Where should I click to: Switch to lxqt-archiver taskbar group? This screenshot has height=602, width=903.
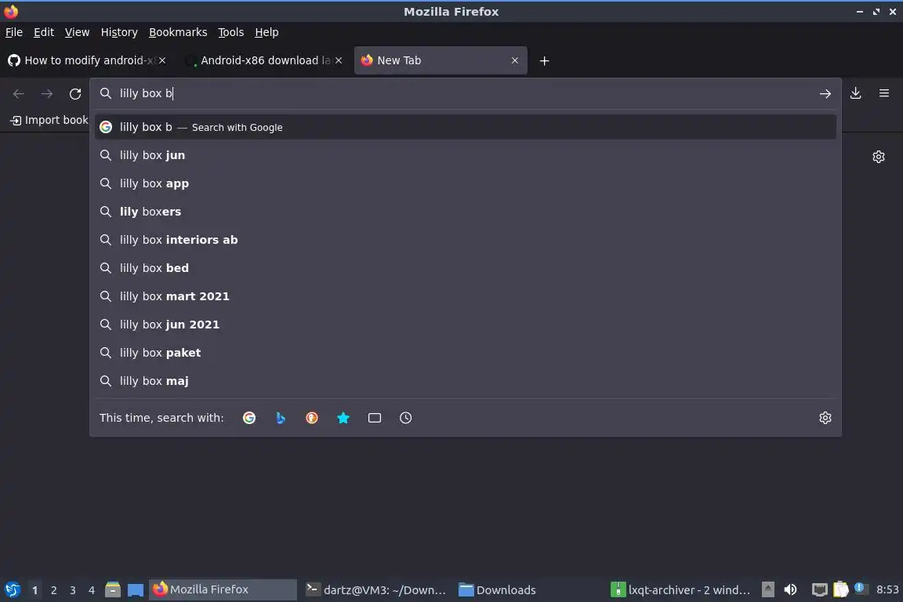point(680,590)
